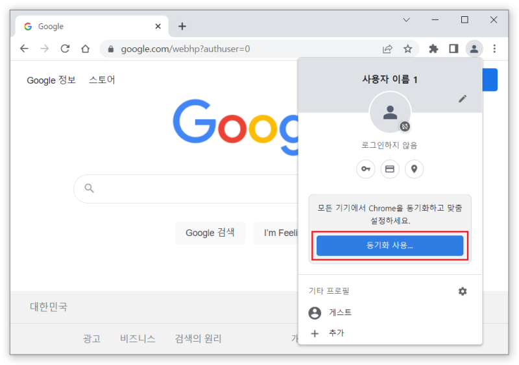Open the 비즈니스 footer link
This screenshot has width=519, height=365.
pos(138,338)
